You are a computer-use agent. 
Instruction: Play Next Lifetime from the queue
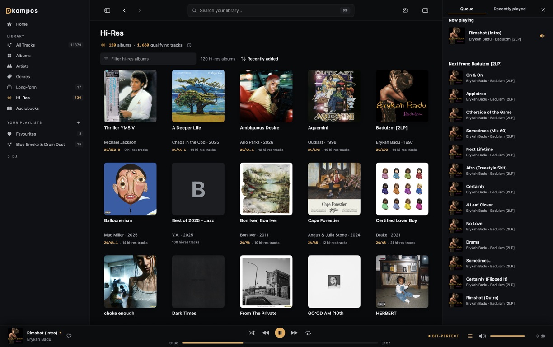497,152
